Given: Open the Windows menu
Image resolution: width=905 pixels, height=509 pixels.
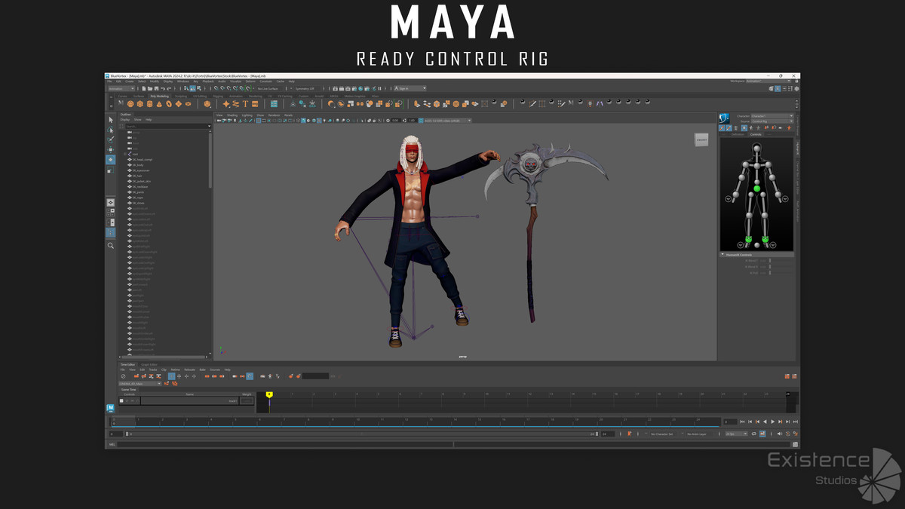Looking at the screenshot, I should tap(183, 81).
